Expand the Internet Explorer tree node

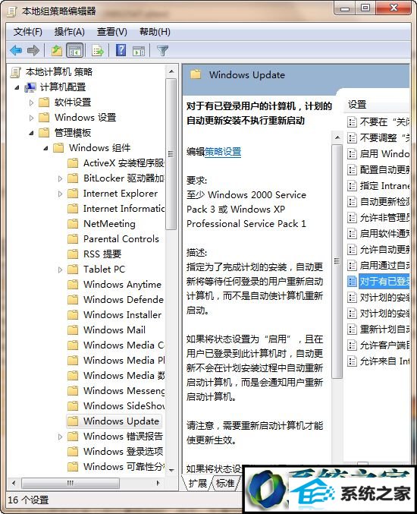click(x=60, y=194)
